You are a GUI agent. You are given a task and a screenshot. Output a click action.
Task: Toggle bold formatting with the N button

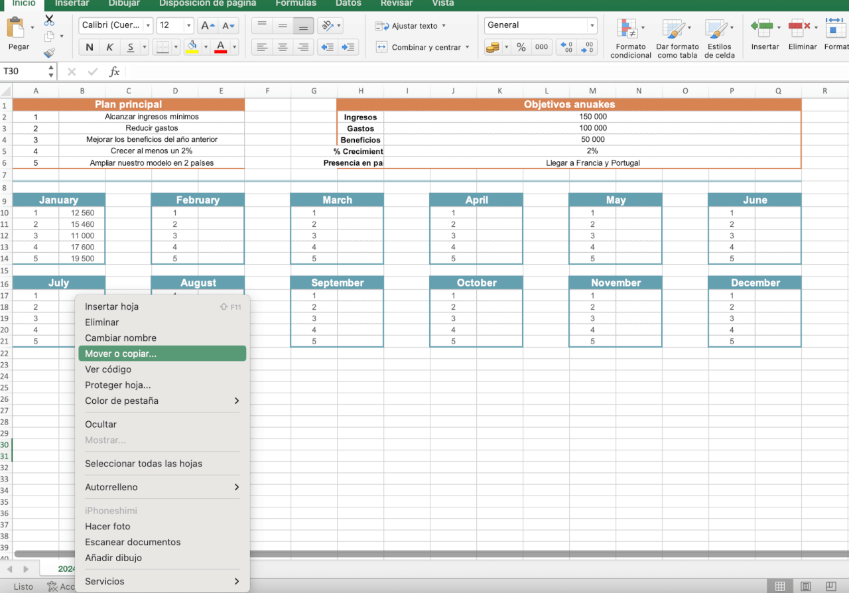[89, 47]
